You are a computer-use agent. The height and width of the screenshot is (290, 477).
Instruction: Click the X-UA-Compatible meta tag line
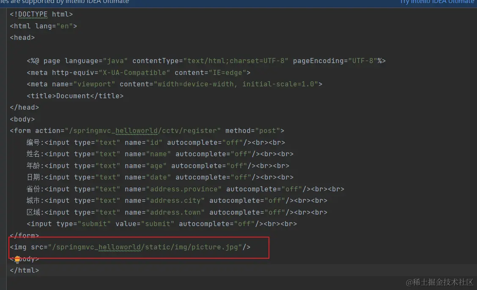pyautogui.click(x=138, y=73)
